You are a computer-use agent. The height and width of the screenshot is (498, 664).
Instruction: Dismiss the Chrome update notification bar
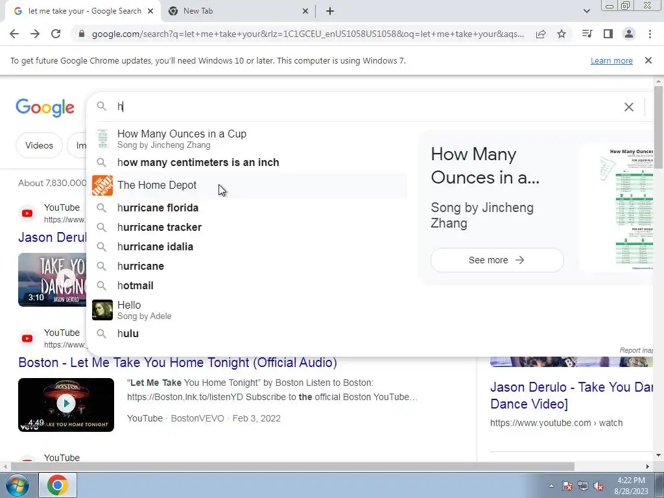coord(648,60)
